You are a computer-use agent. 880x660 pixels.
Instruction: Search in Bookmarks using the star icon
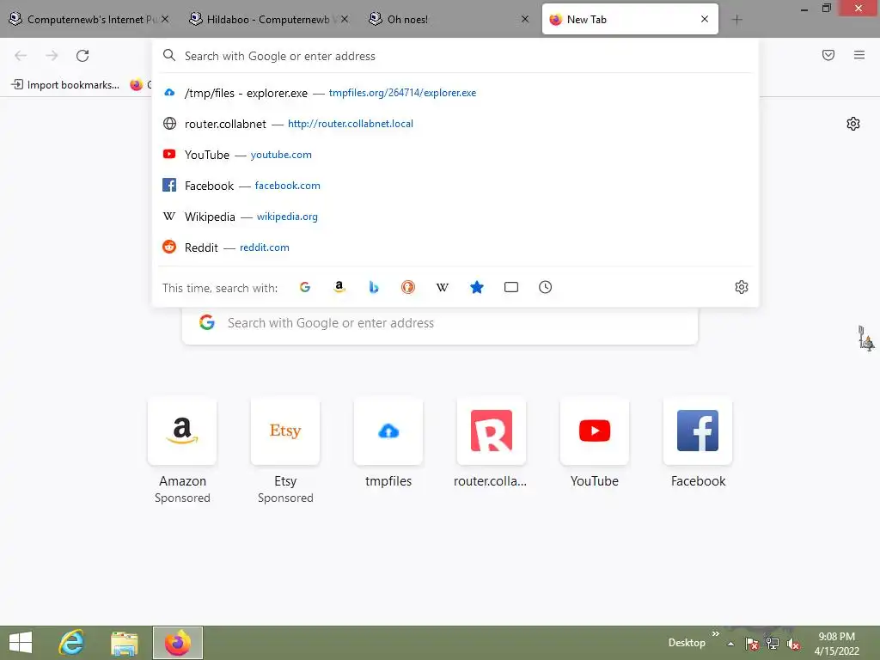[476, 287]
